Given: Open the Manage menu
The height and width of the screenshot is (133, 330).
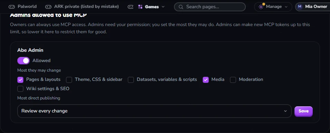Looking at the screenshot, I should coord(273,7).
